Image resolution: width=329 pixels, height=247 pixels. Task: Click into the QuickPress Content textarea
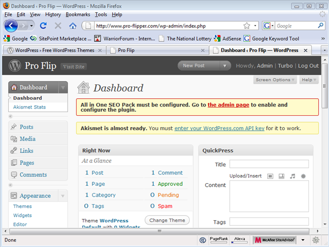click(269, 196)
